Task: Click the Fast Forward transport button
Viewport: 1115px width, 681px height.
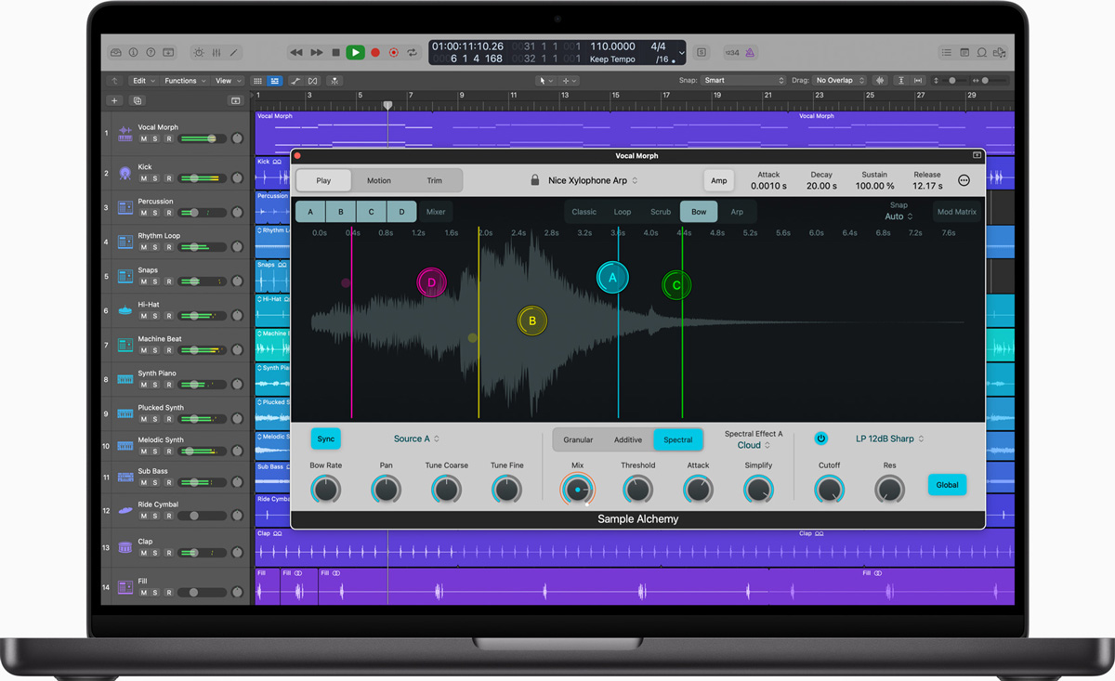Action: (x=316, y=53)
